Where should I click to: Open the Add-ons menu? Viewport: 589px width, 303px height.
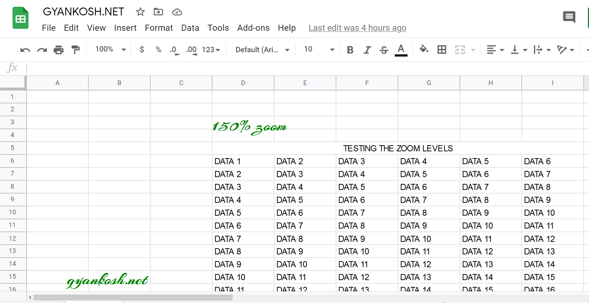click(253, 28)
